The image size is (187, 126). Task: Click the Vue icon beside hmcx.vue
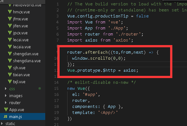10,12
